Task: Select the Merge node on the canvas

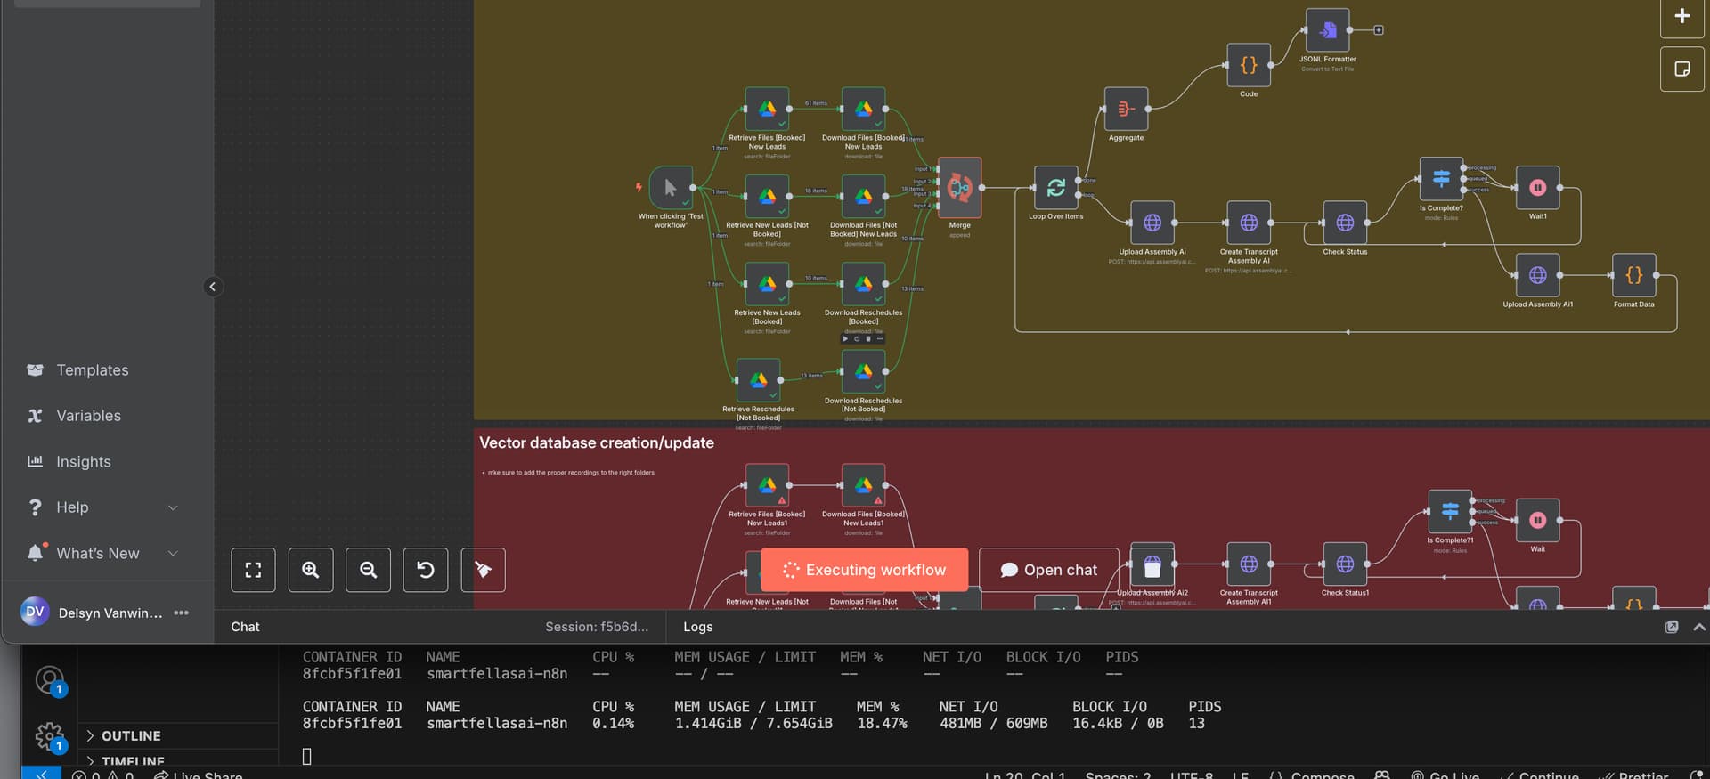Action: [959, 188]
